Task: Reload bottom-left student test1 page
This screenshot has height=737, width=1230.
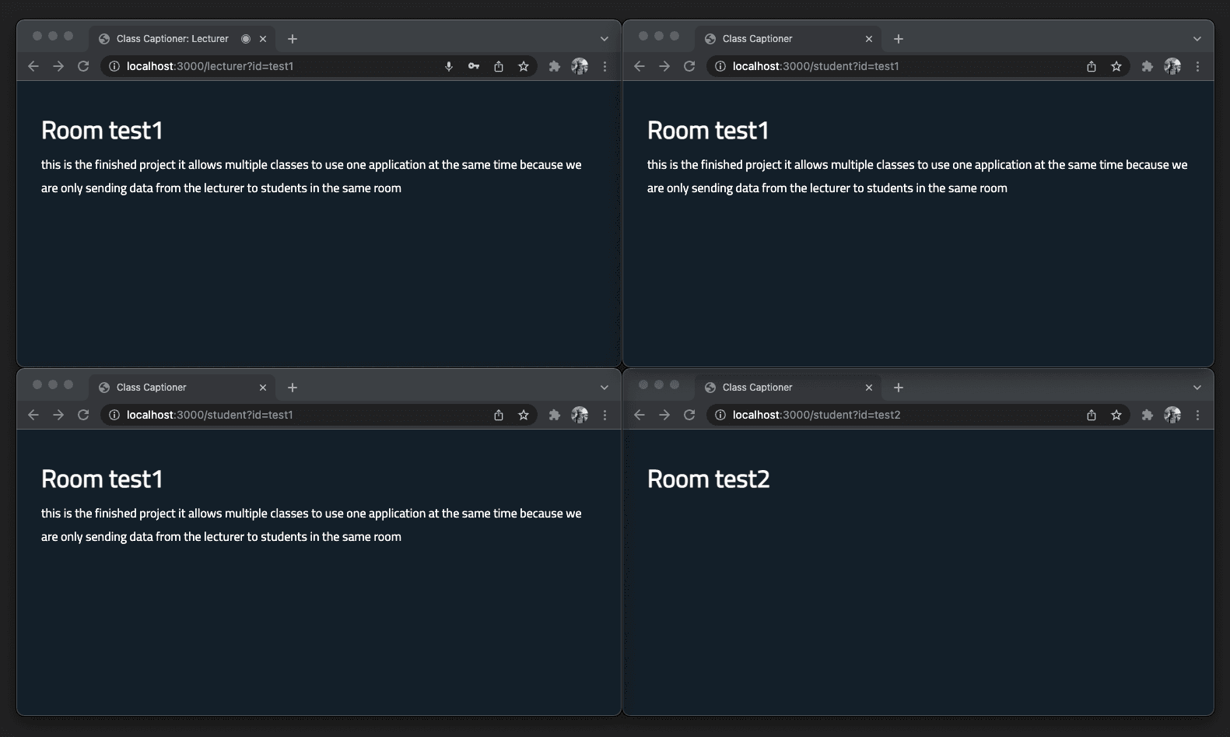Action: [x=83, y=415]
